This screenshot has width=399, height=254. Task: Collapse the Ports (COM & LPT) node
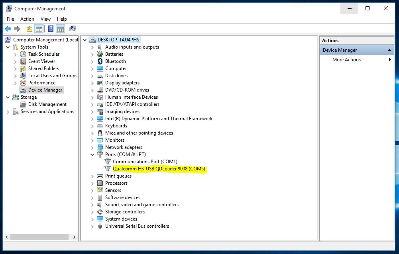pos(92,154)
